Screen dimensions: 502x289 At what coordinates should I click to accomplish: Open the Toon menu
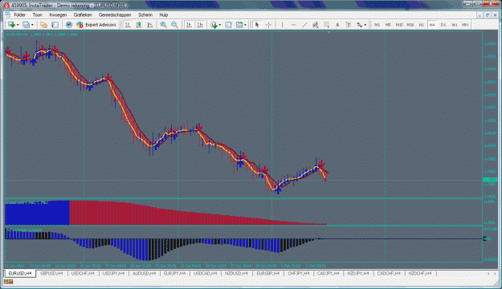point(38,14)
